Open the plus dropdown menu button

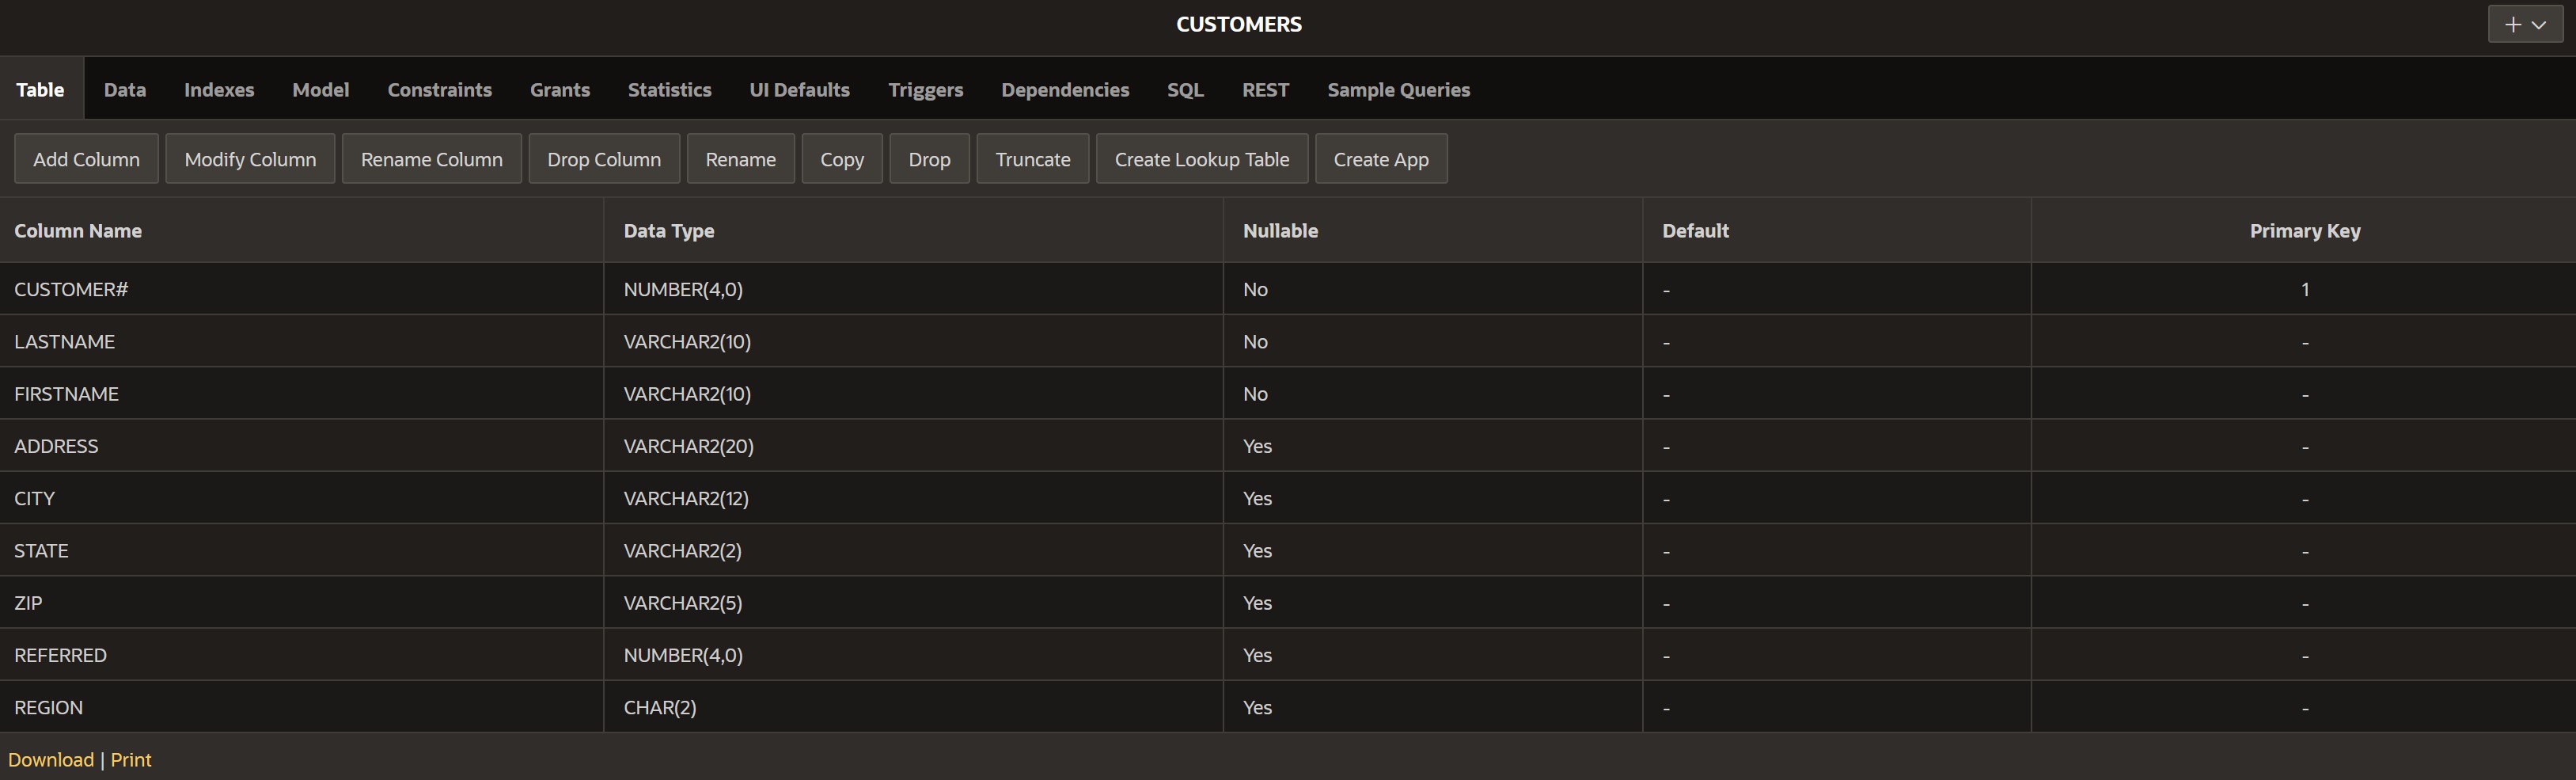2525,24
